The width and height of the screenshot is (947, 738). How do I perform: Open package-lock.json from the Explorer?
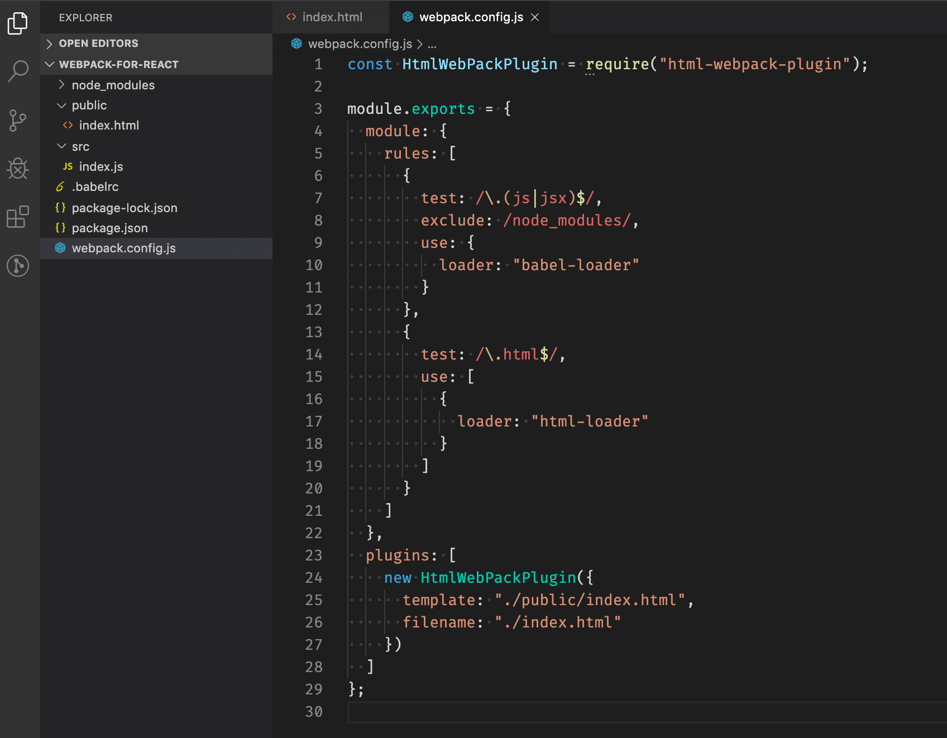coord(125,208)
